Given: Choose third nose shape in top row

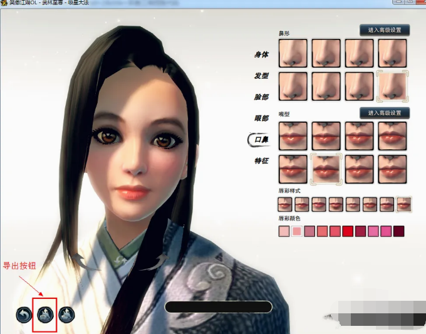Looking at the screenshot, I should click(359, 53).
